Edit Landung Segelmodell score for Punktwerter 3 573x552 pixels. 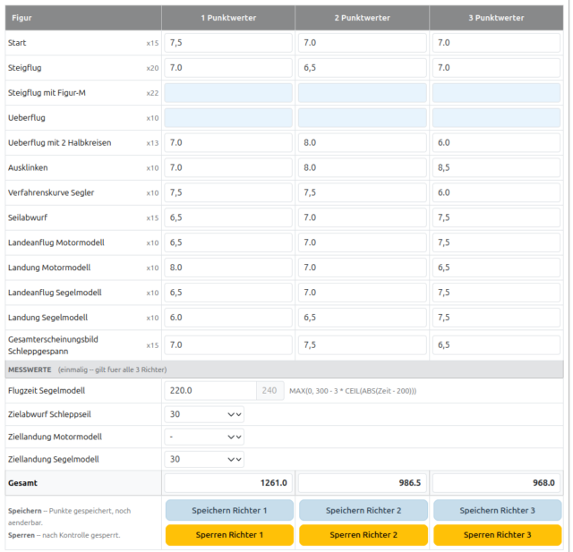click(497, 318)
